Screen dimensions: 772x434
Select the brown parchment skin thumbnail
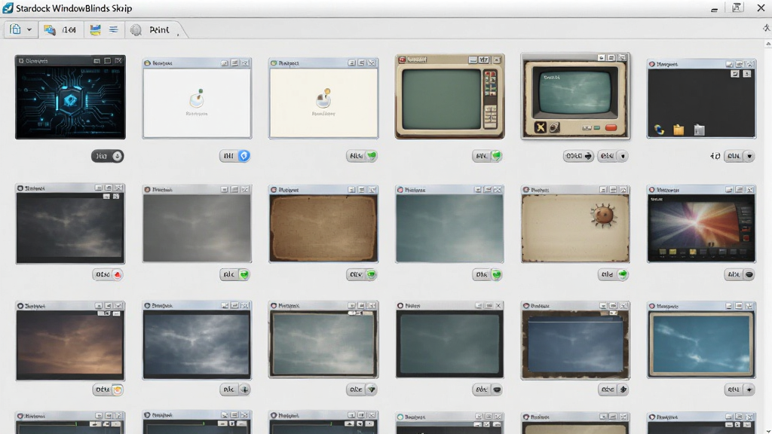coord(323,224)
